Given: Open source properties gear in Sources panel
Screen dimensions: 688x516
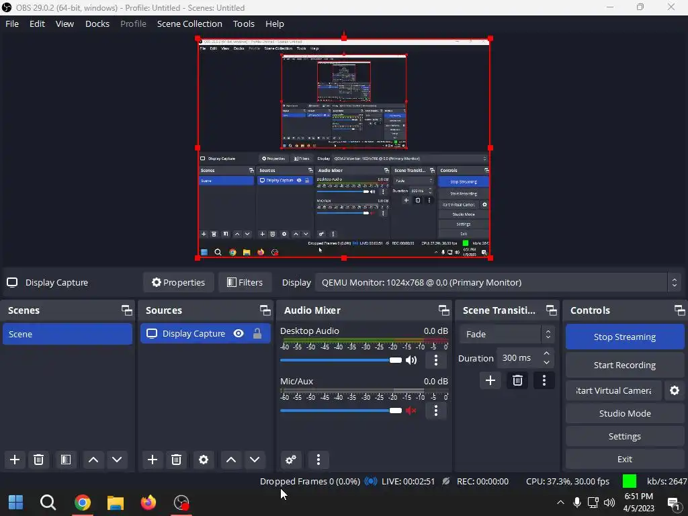Looking at the screenshot, I should (204, 460).
